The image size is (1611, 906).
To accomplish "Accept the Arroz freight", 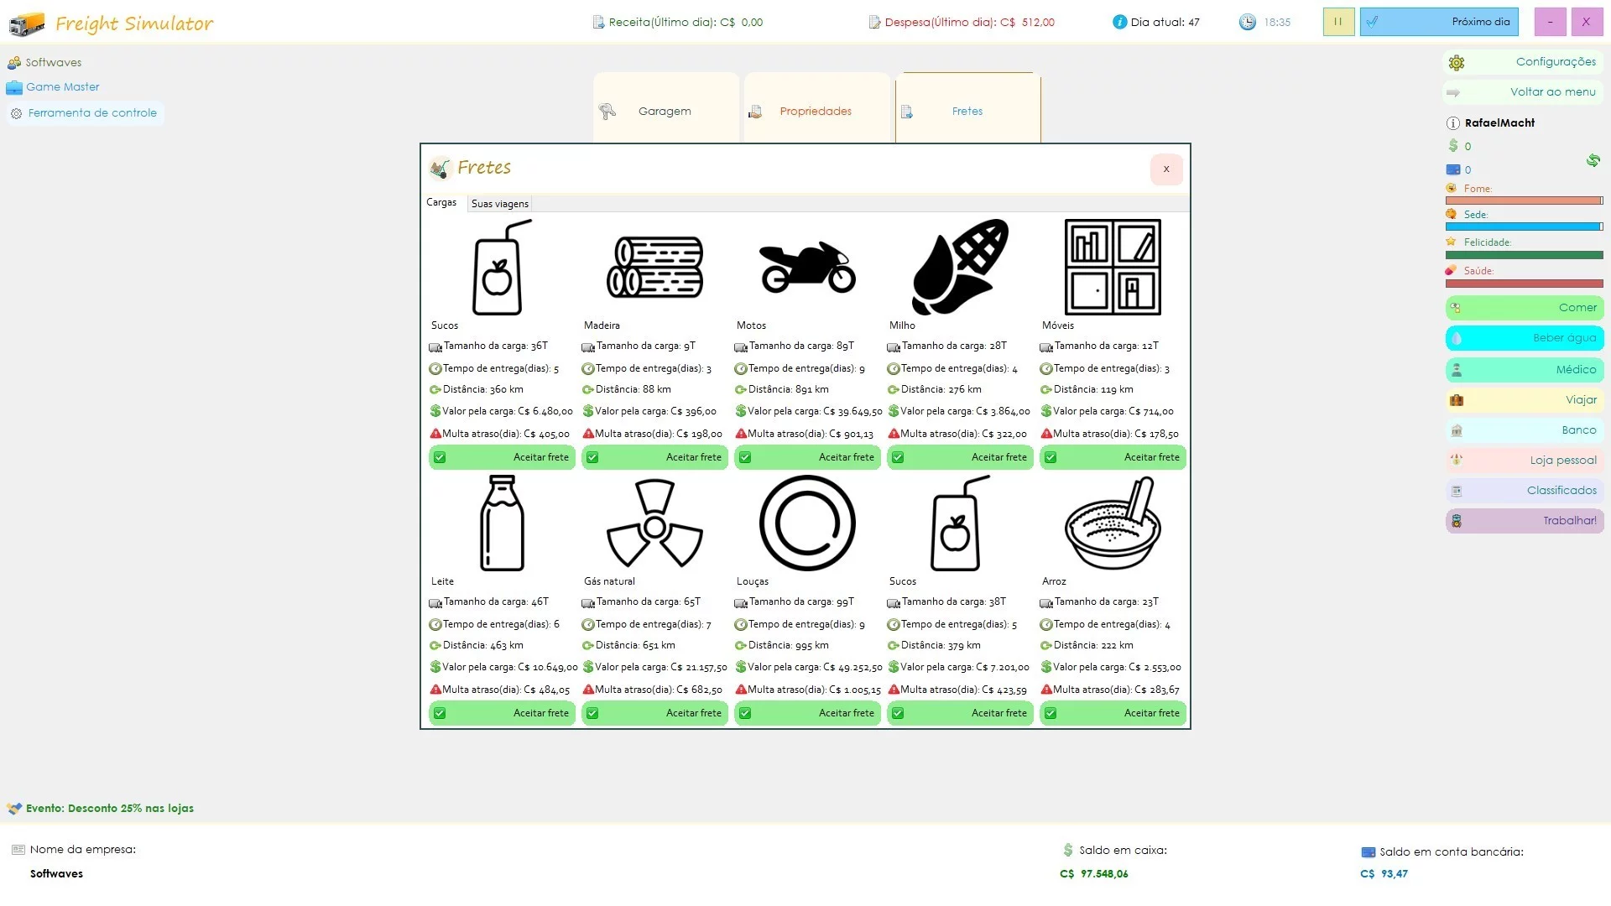I will [1113, 713].
